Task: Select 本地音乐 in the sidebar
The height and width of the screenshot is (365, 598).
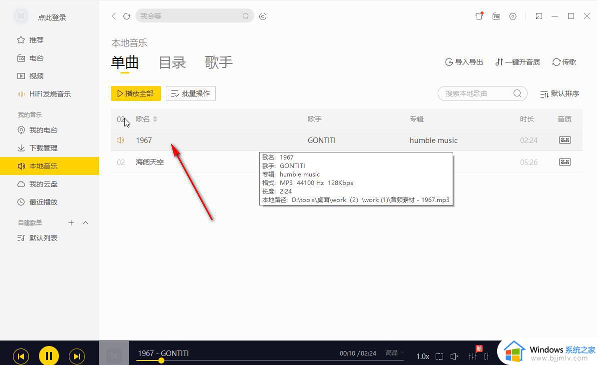Action: coord(49,166)
